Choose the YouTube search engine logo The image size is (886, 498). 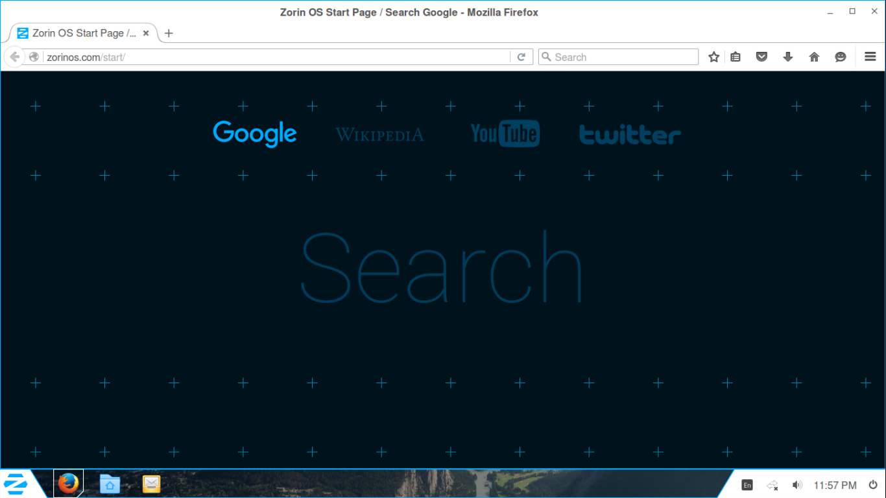(505, 134)
